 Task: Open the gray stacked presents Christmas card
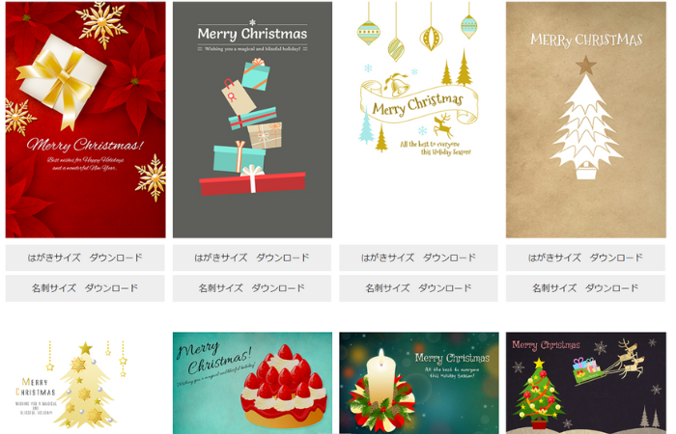252,120
